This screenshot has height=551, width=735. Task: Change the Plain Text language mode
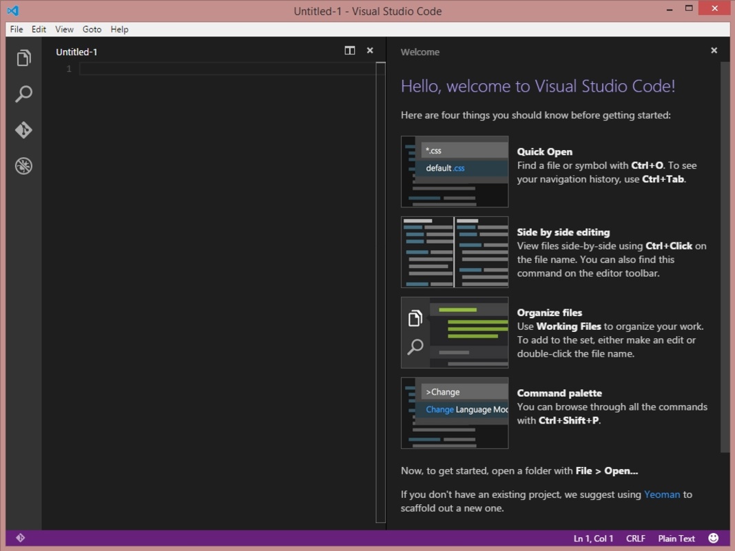[676, 539]
